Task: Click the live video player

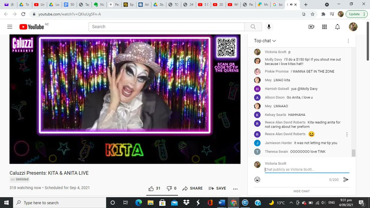Action: click(x=125, y=99)
